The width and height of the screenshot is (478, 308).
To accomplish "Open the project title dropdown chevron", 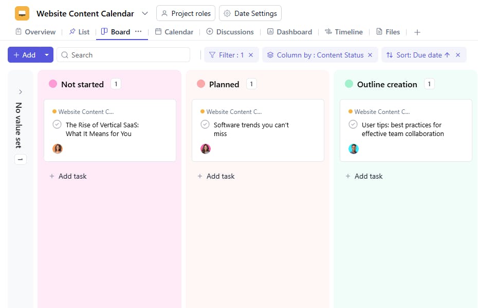I will click(x=145, y=13).
